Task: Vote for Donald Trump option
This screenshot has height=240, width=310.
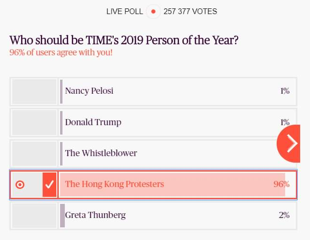Action: [153, 122]
